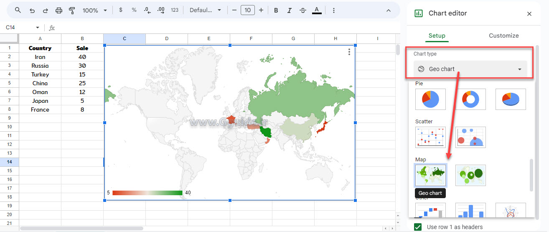549x232 pixels.
Task: Open the font family dropdown
Action: click(206, 10)
